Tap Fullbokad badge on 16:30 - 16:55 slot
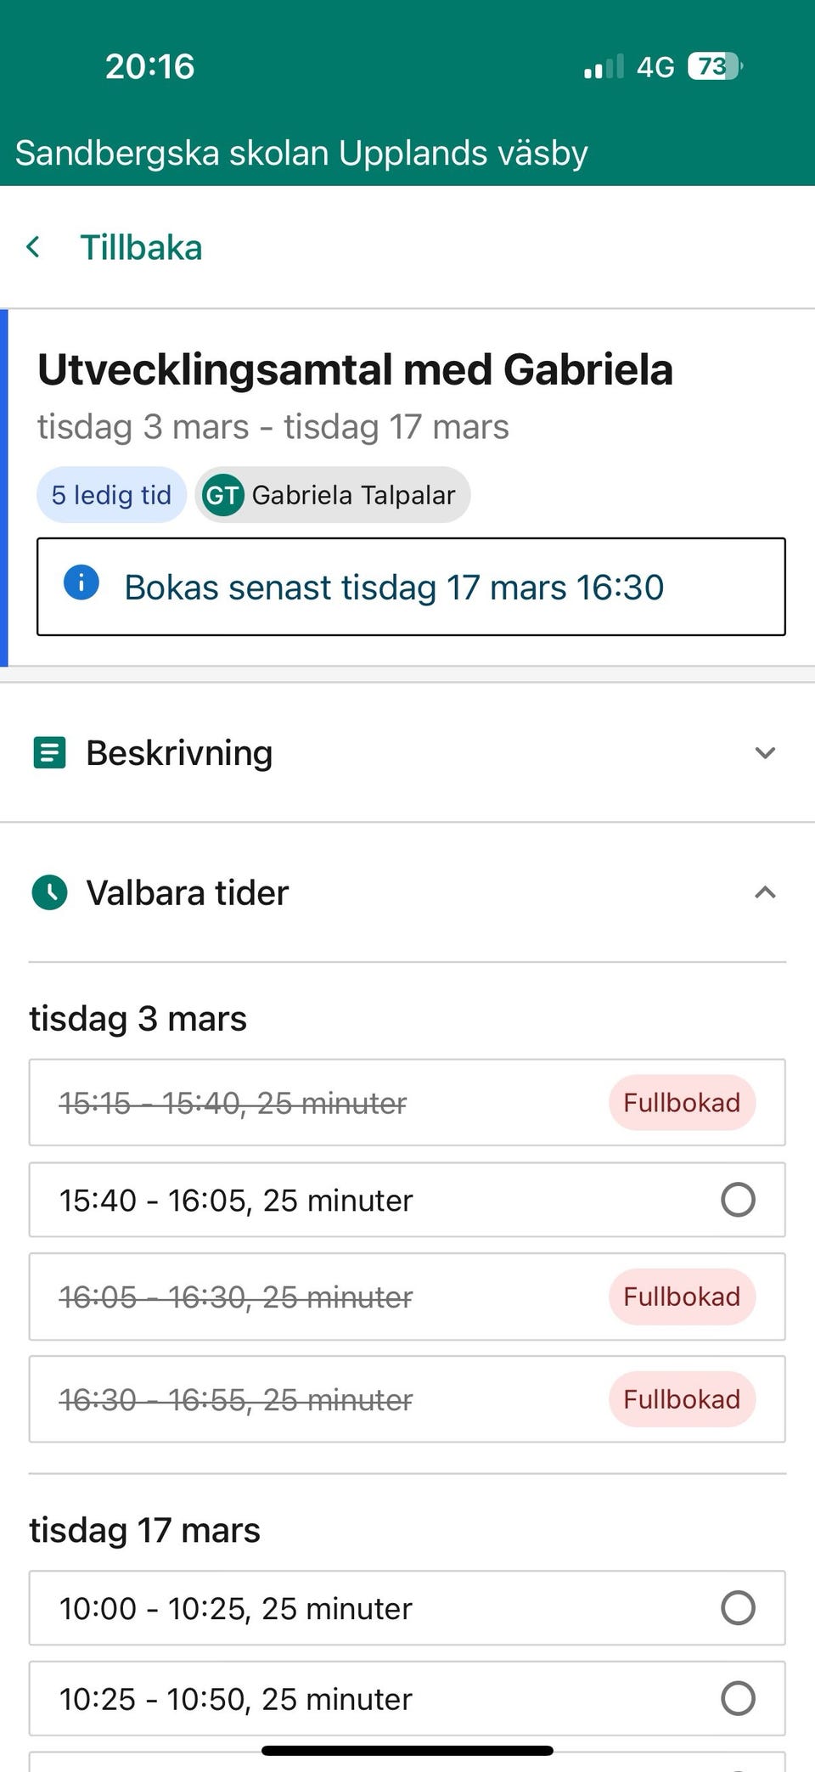The image size is (815, 1772). (x=682, y=1399)
